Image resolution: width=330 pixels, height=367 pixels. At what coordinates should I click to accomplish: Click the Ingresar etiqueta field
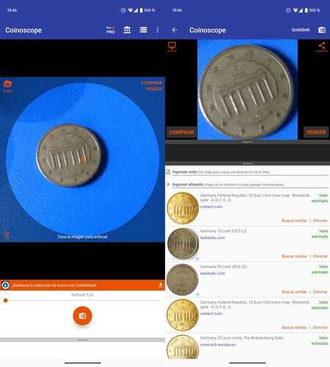[x=250, y=184]
